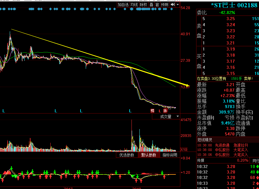This screenshot has height=189, width=259.
Task: Click the yellow trendline arrowhead
Action: 187,85
